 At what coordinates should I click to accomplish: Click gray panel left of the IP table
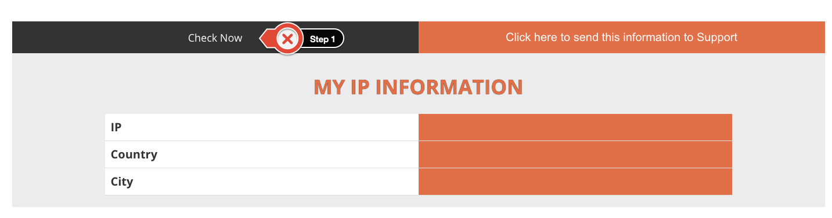[58, 154]
